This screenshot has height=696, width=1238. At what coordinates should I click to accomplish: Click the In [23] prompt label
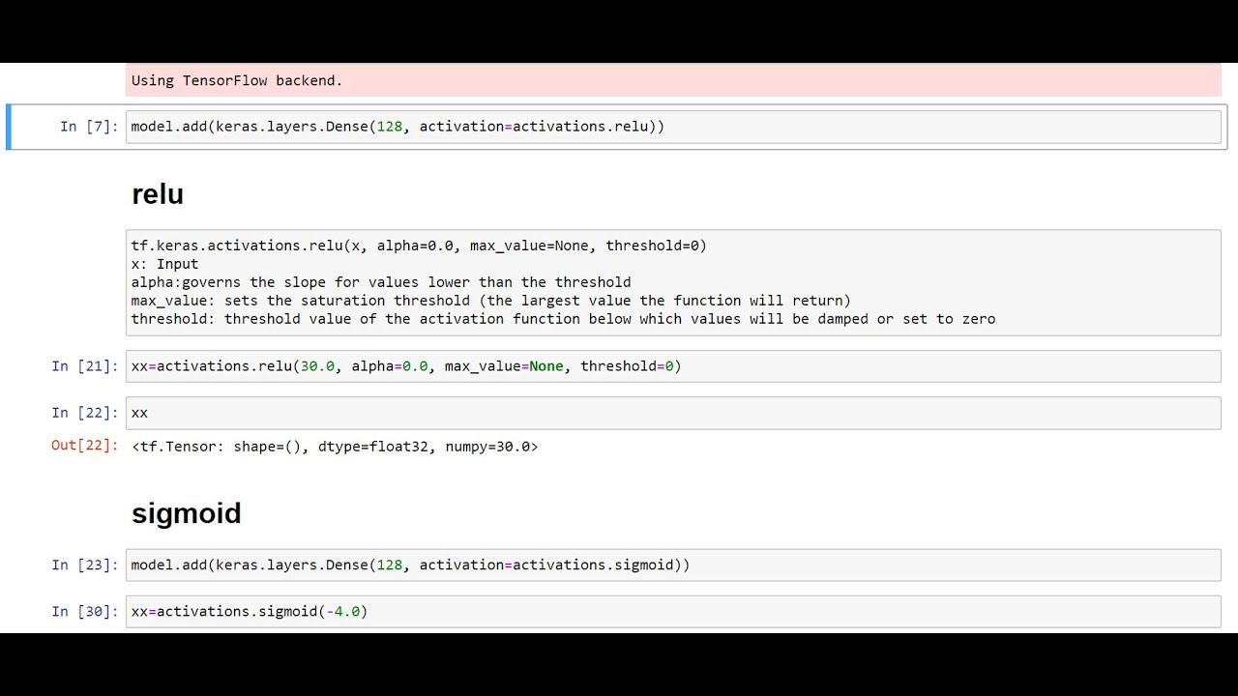point(85,565)
